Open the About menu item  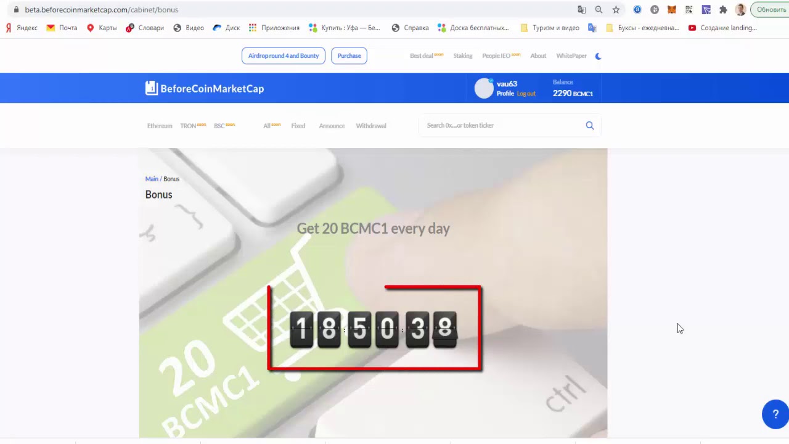[538, 55]
